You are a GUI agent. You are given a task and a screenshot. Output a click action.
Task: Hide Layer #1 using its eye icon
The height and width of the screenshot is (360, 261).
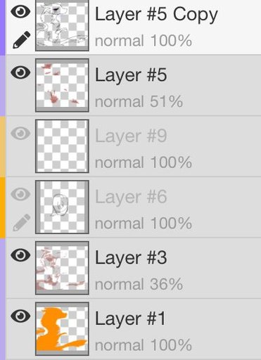[20, 316]
